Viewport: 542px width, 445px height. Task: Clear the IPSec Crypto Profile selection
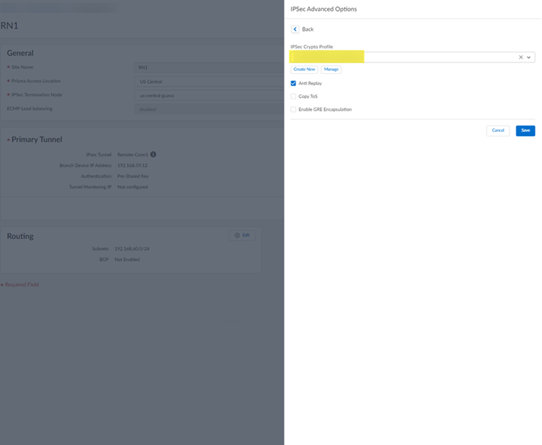point(520,57)
